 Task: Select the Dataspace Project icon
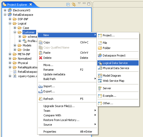click(x=100, y=55)
